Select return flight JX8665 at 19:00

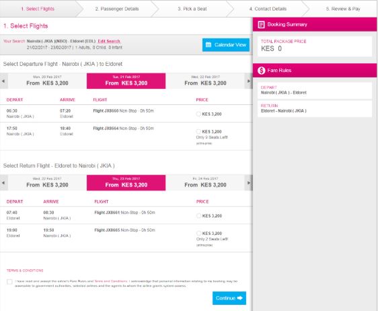point(198,233)
